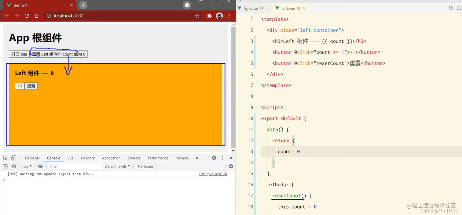Close the demo-1 browser tab
This screenshot has height=215, width=462.
[72, 5]
